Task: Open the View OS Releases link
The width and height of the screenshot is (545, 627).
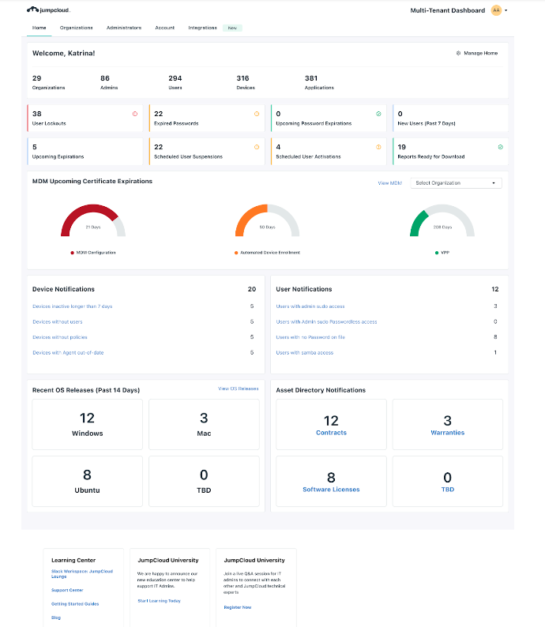Action: (239, 389)
